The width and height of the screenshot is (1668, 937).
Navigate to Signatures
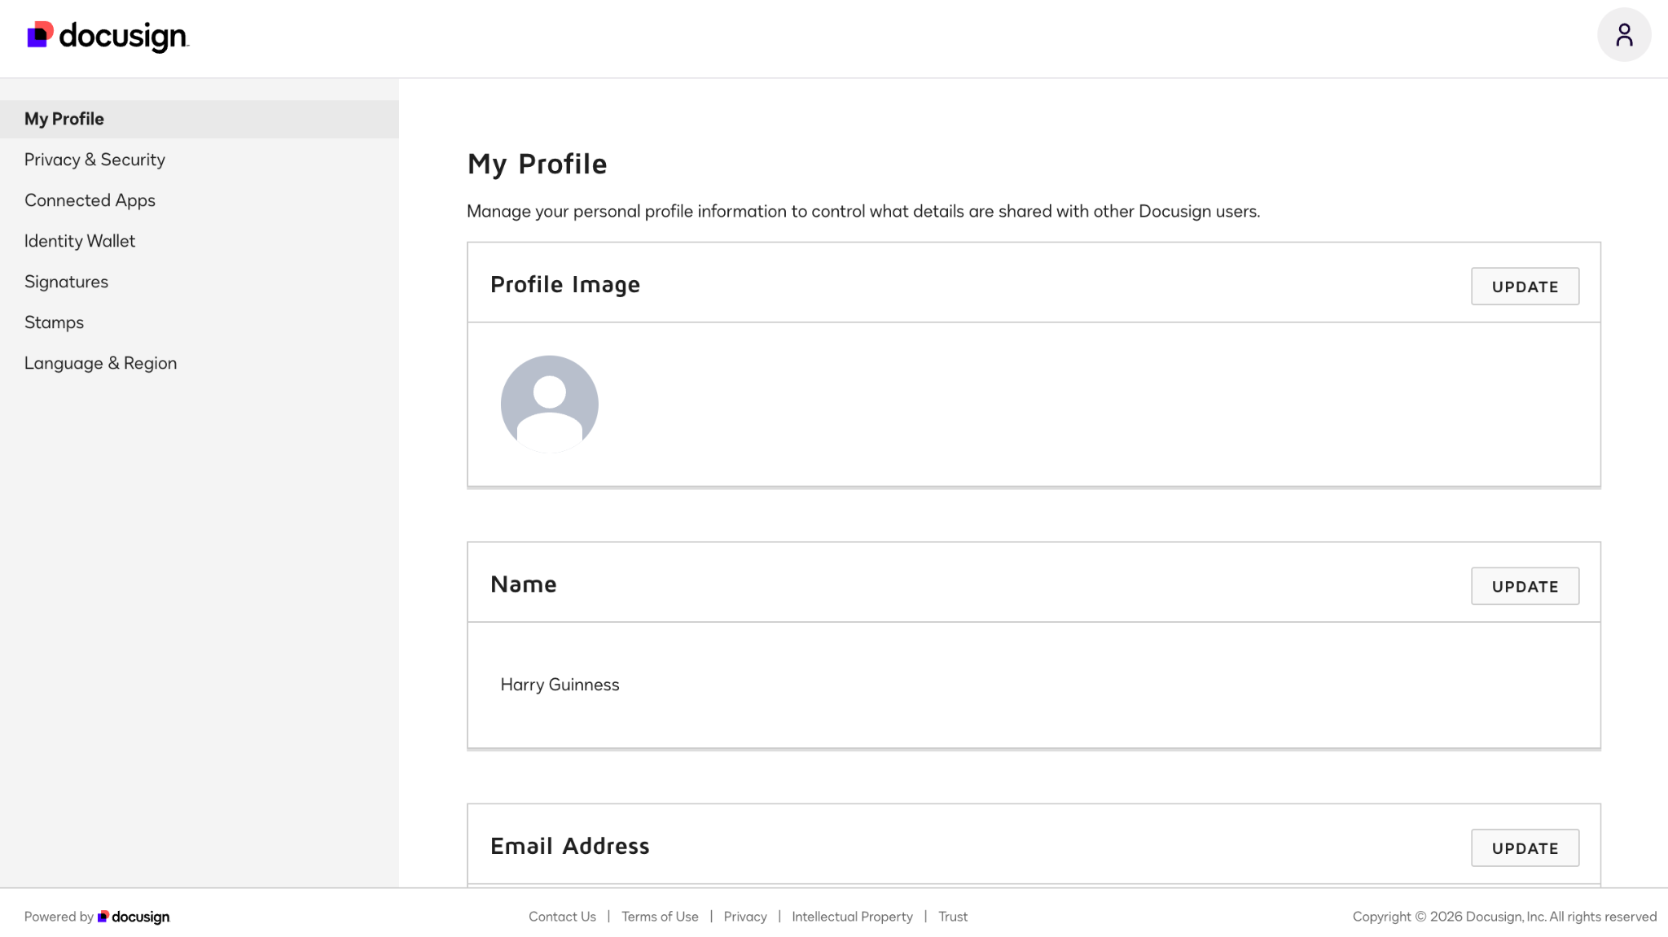click(66, 282)
